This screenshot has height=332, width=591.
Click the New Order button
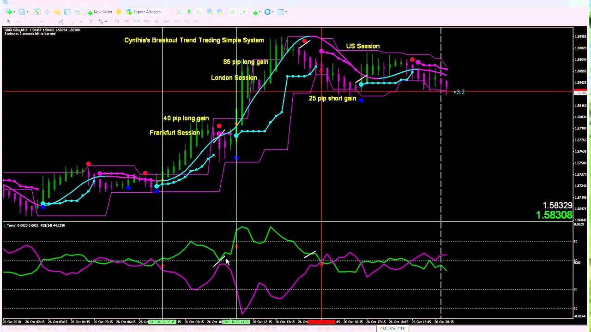100,12
